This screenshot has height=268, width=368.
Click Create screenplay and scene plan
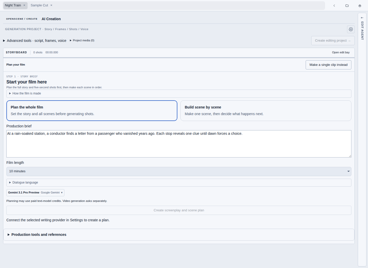(179, 210)
